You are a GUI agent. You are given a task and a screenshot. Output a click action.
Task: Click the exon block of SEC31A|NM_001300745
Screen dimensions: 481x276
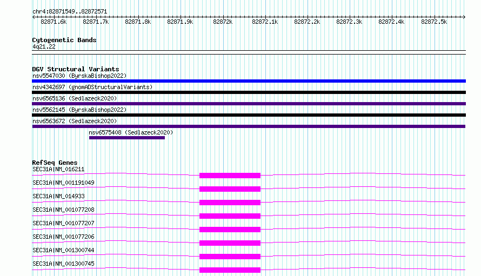coord(230,270)
